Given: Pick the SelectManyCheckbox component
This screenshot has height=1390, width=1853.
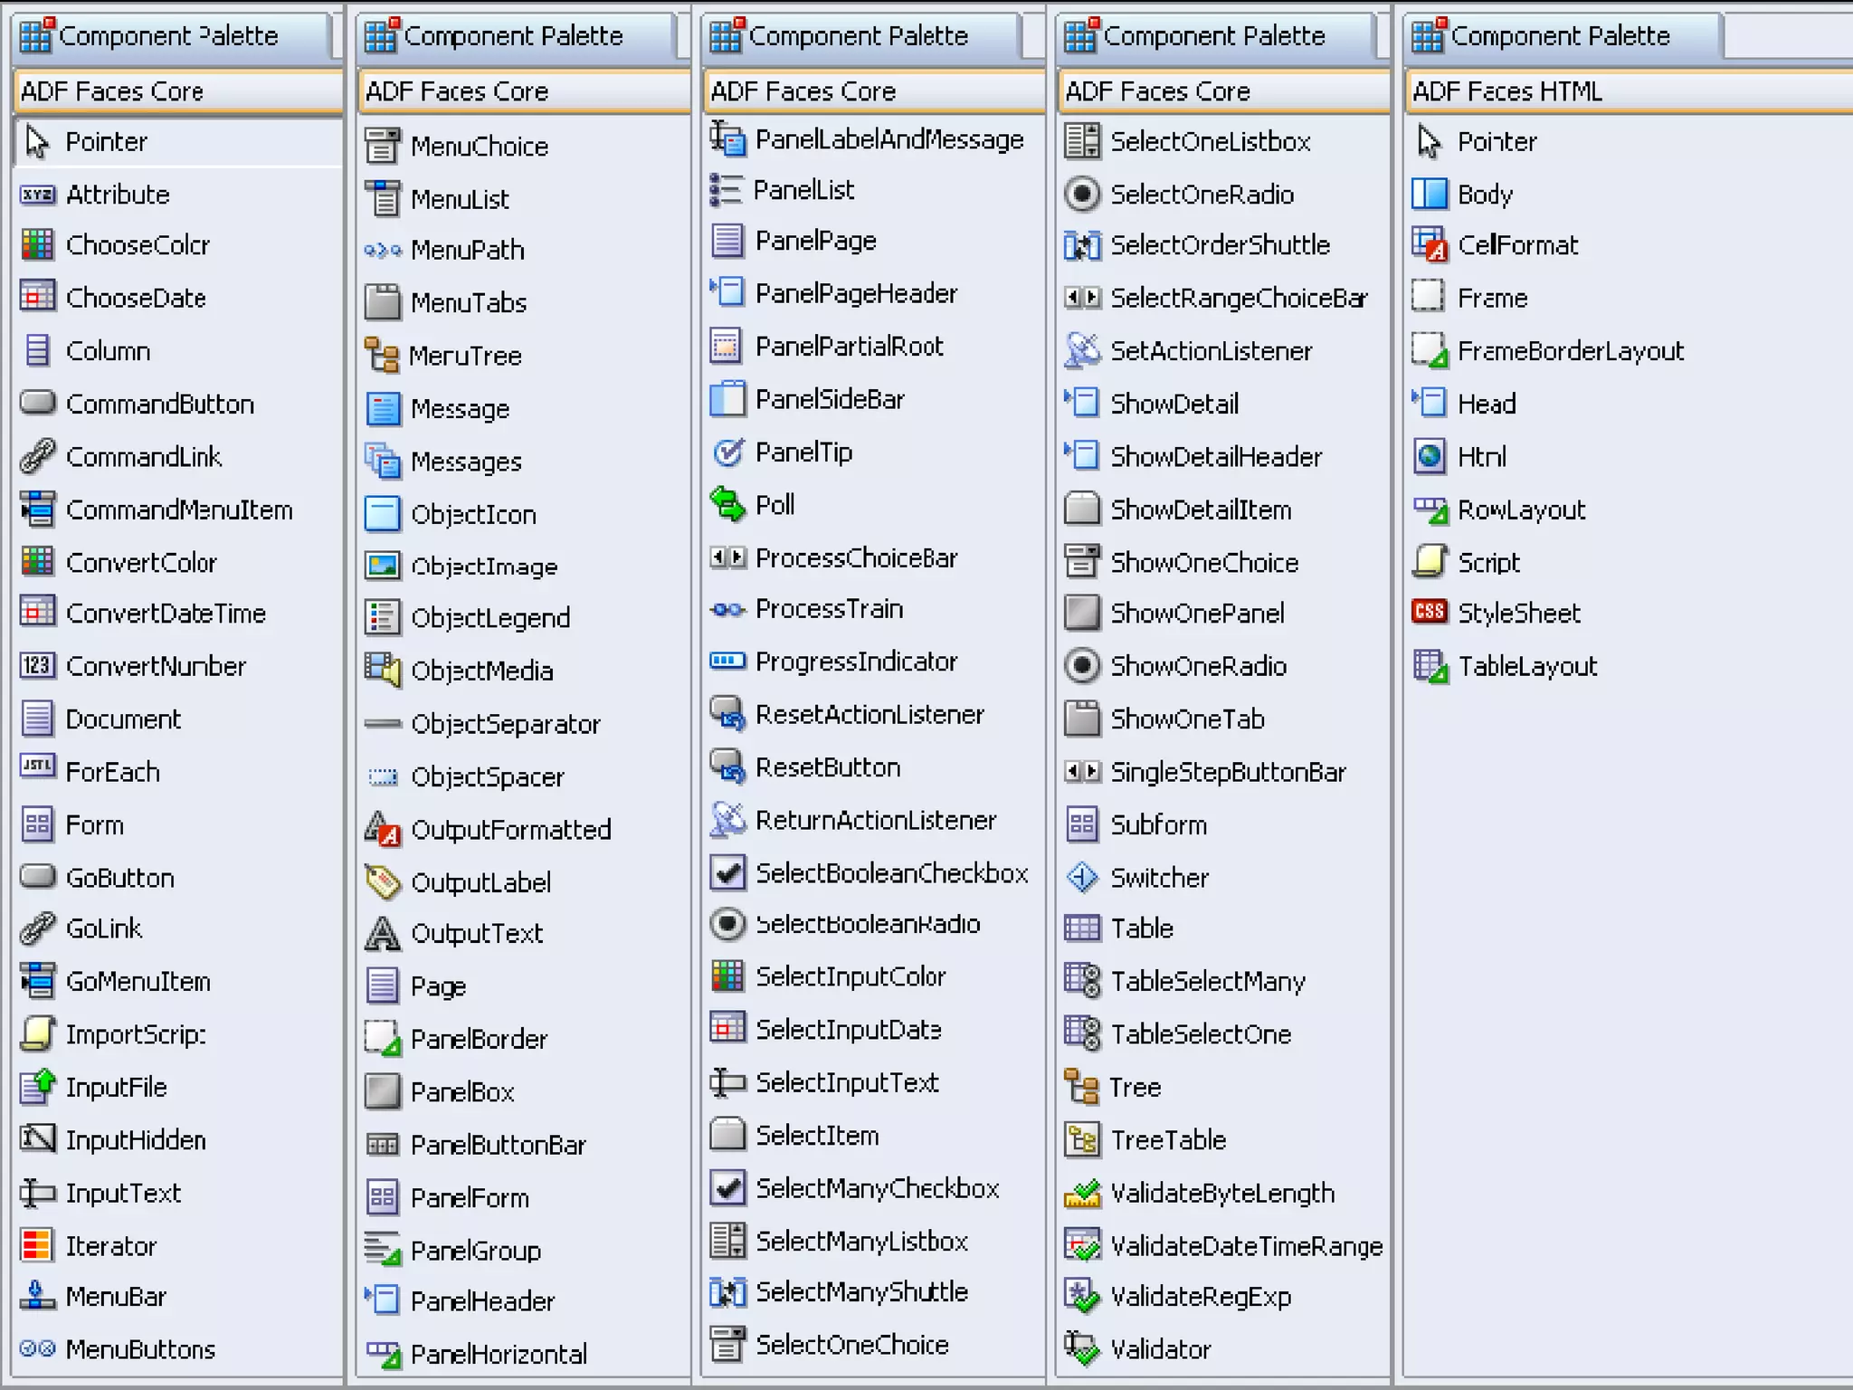Looking at the screenshot, I should 876,1188.
